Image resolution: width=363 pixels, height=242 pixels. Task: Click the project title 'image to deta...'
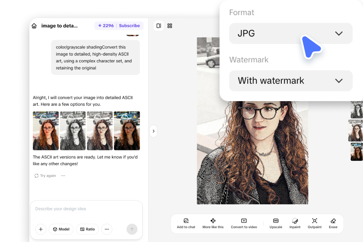pos(59,25)
